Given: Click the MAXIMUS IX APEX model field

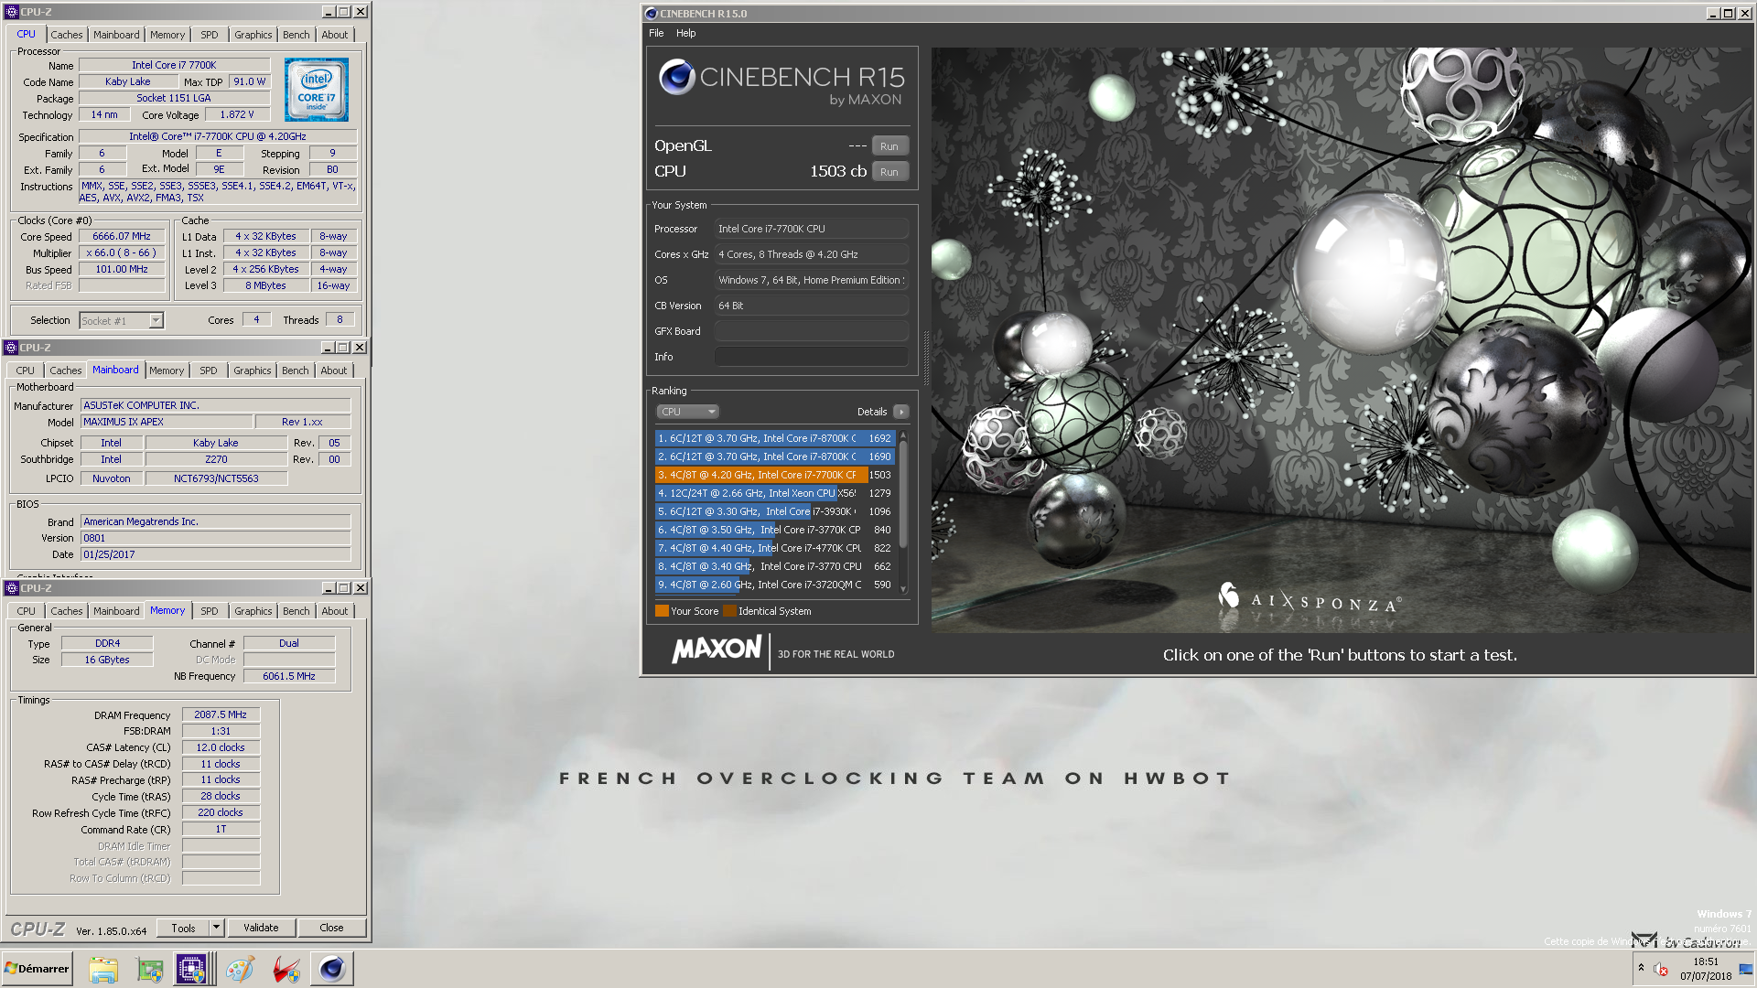Looking at the screenshot, I should point(167,422).
